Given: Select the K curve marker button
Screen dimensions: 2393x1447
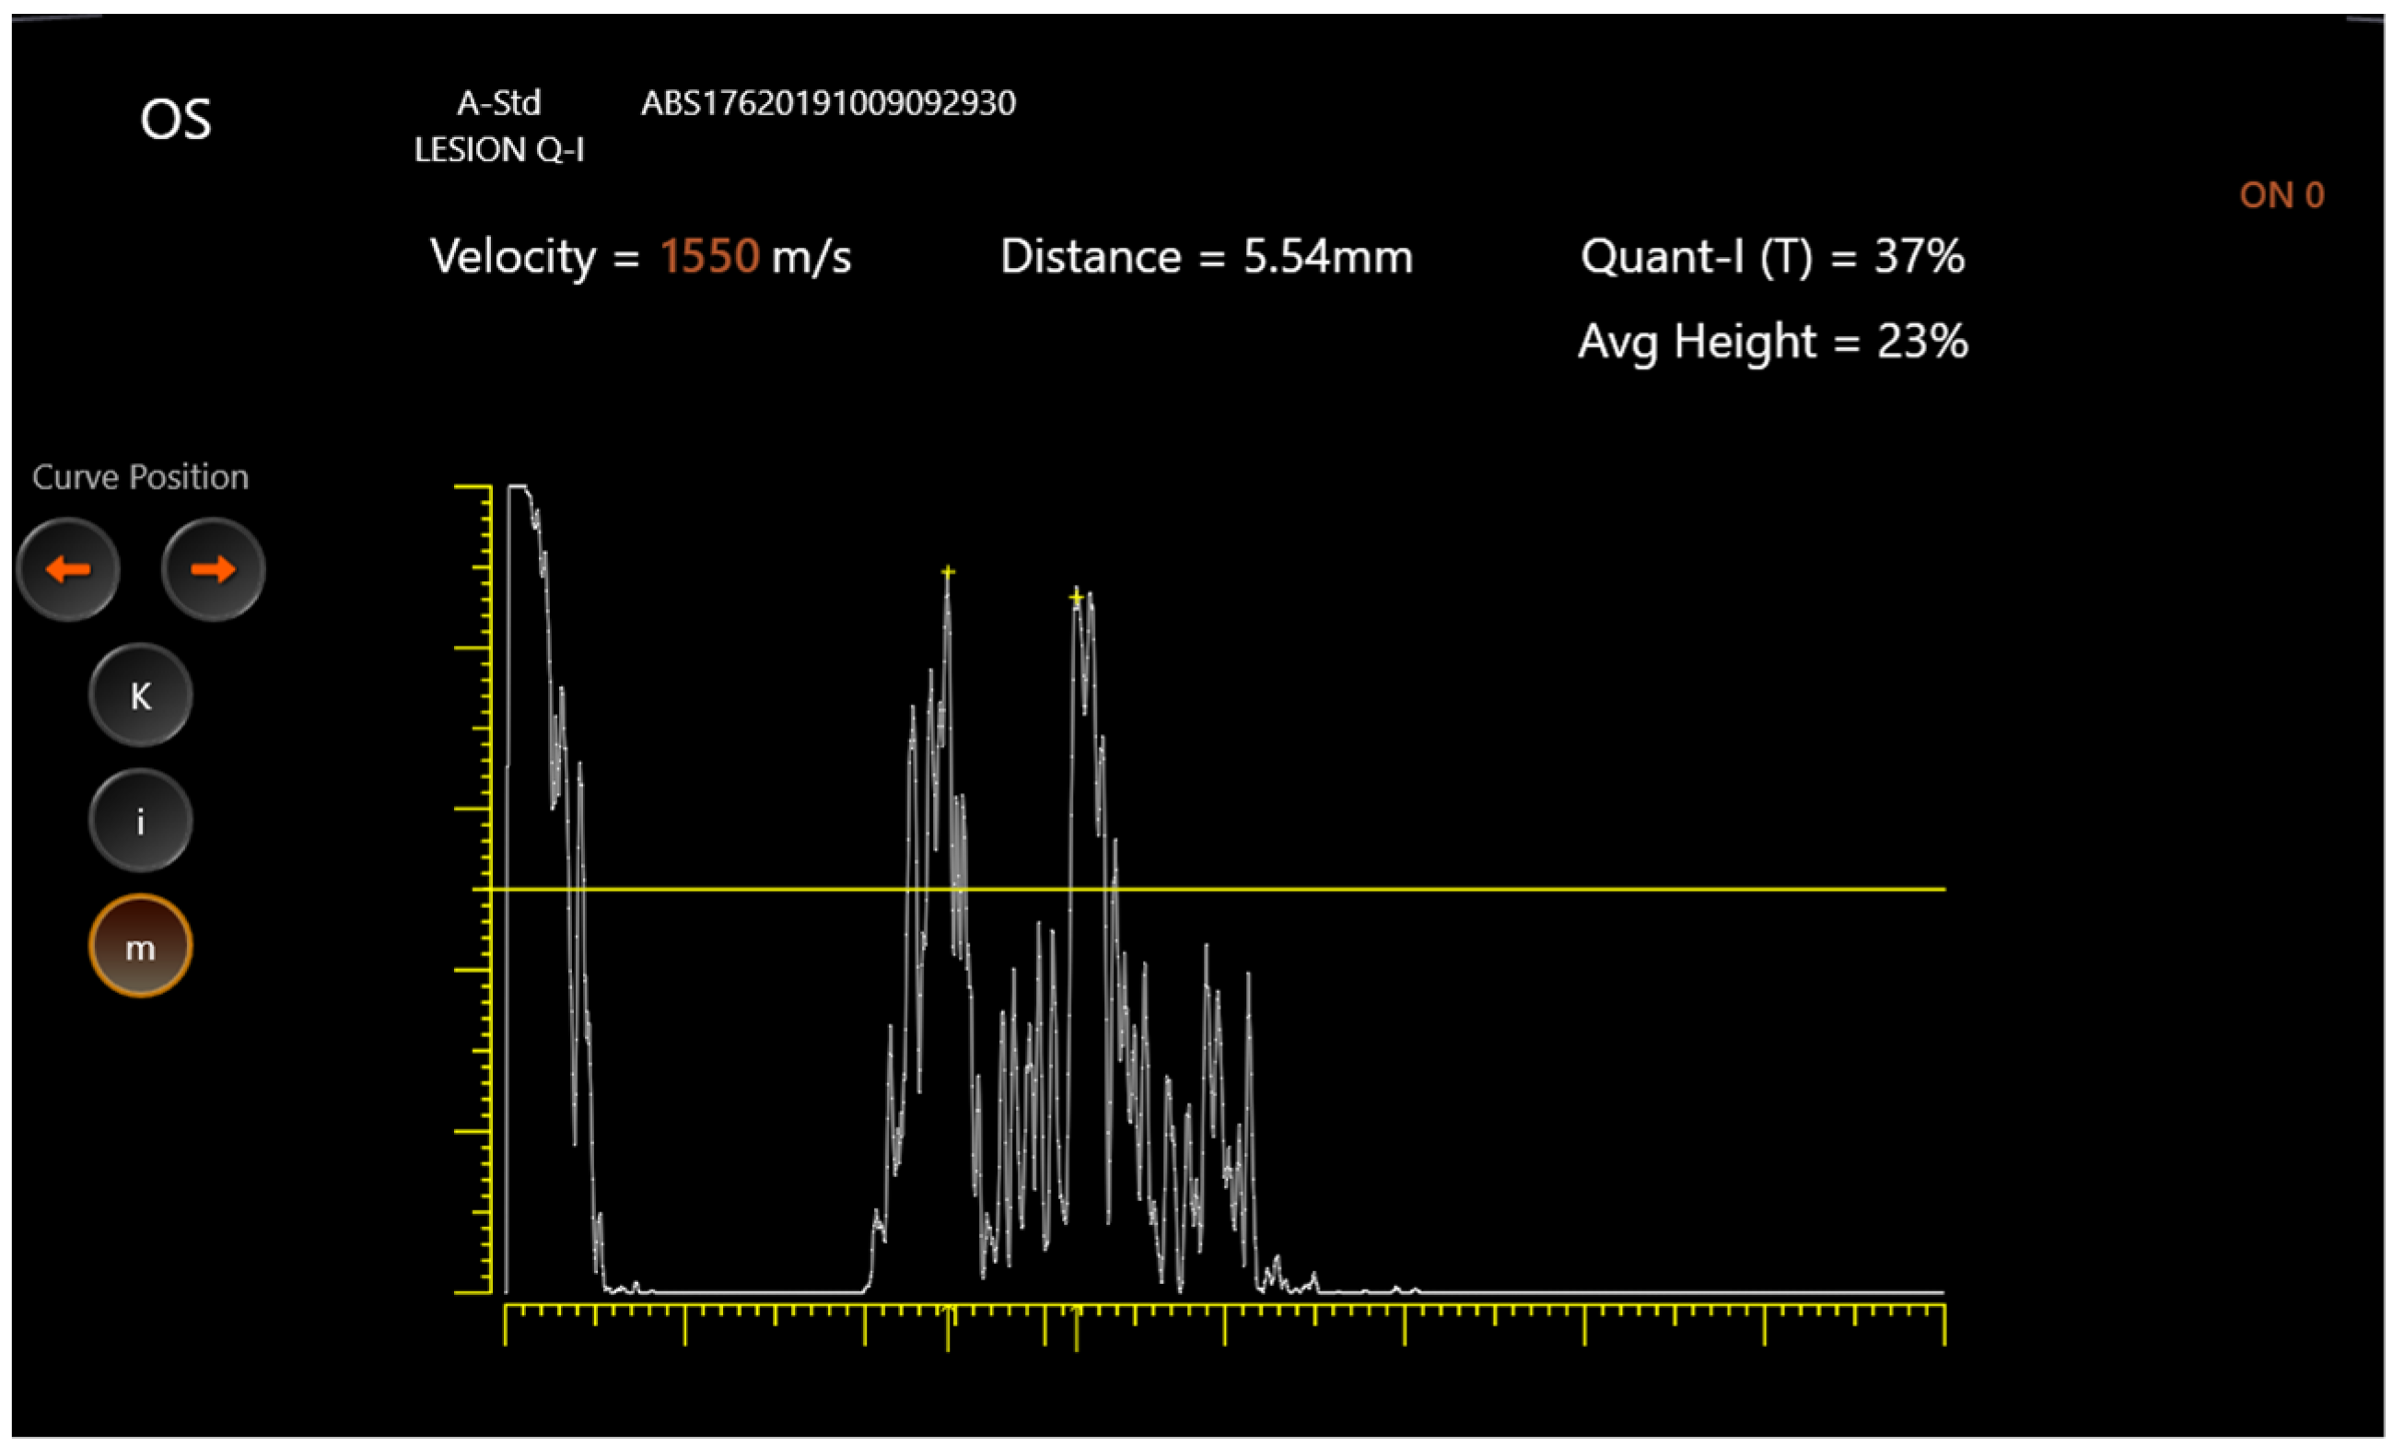Looking at the screenshot, I should click(139, 694).
